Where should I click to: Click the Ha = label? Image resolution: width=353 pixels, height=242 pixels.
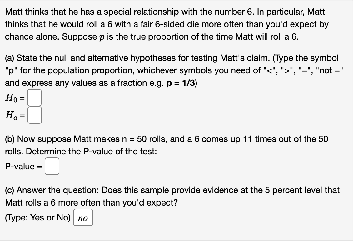(14, 116)
